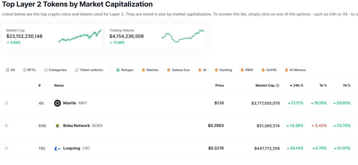Click the Market Cap info icon
This screenshot has width=358, height=165.
click(x=277, y=85)
